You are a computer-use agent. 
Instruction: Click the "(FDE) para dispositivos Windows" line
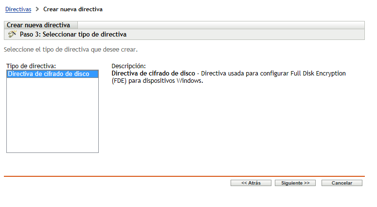(x=157, y=81)
